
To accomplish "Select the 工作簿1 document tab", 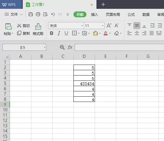I will (x=60, y=5).
